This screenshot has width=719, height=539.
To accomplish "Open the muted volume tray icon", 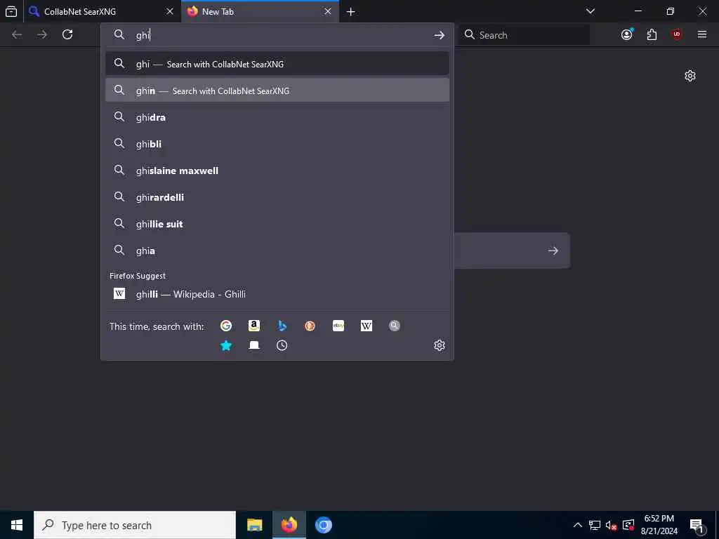I will 611,525.
